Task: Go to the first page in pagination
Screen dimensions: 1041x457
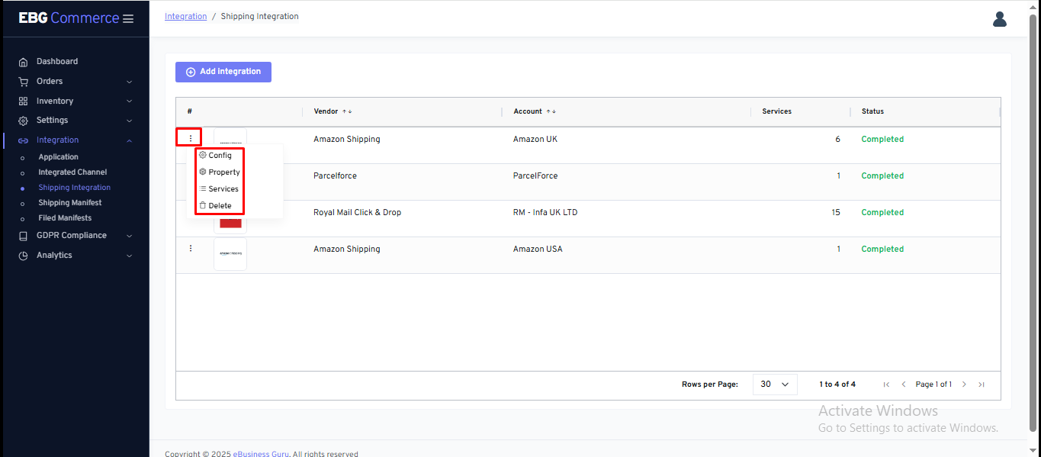Action: point(886,385)
